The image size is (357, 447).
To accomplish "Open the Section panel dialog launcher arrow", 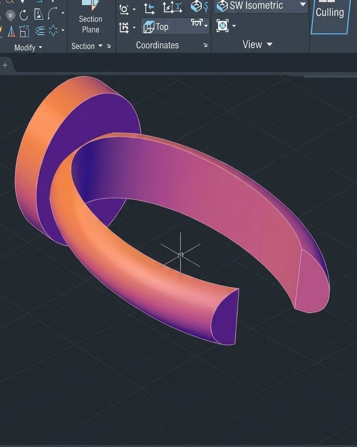I will pos(109,46).
